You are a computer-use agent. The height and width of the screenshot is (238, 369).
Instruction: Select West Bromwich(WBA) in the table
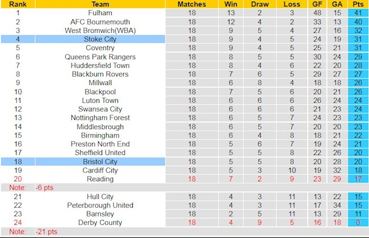point(100,31)
